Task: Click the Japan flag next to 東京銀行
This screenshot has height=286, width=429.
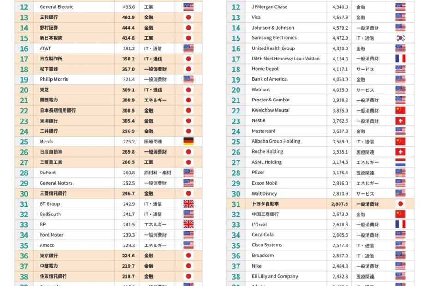Action: click(188, 256)
